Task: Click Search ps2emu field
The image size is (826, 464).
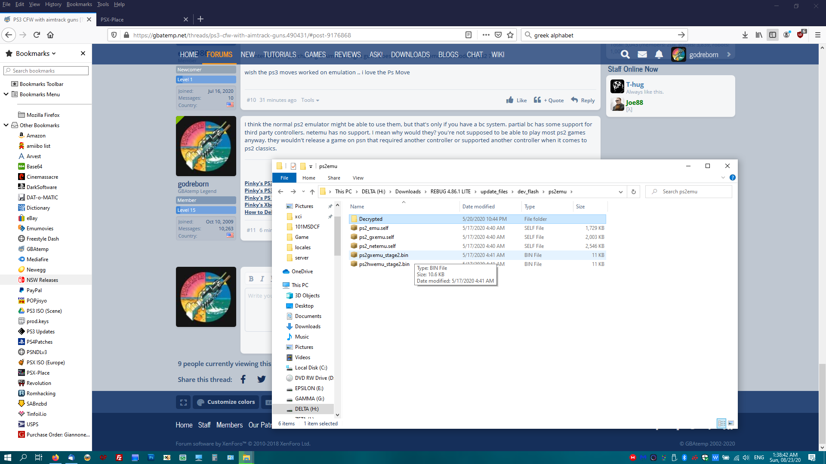Action: [688, 192]
